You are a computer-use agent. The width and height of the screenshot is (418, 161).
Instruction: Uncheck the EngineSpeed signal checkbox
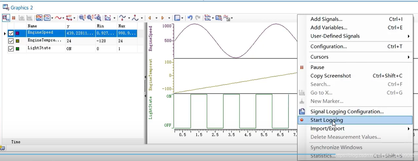[x=11, y=33]
